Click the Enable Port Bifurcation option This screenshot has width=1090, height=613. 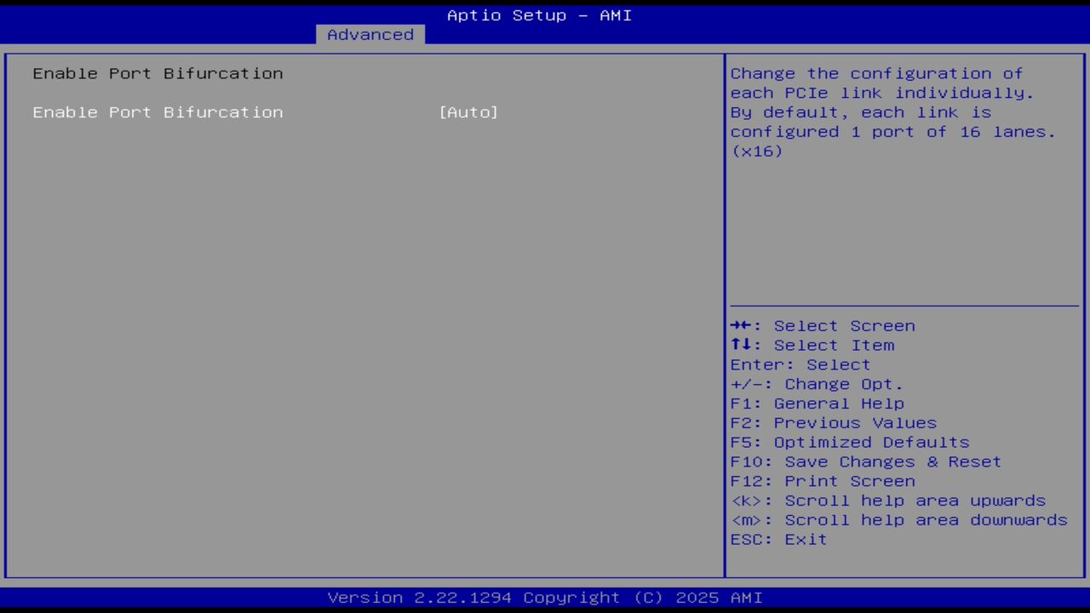158,112
